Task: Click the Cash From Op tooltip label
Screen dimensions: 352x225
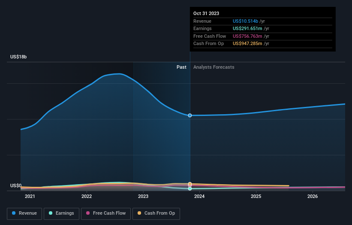Action: tap(208, 44)
